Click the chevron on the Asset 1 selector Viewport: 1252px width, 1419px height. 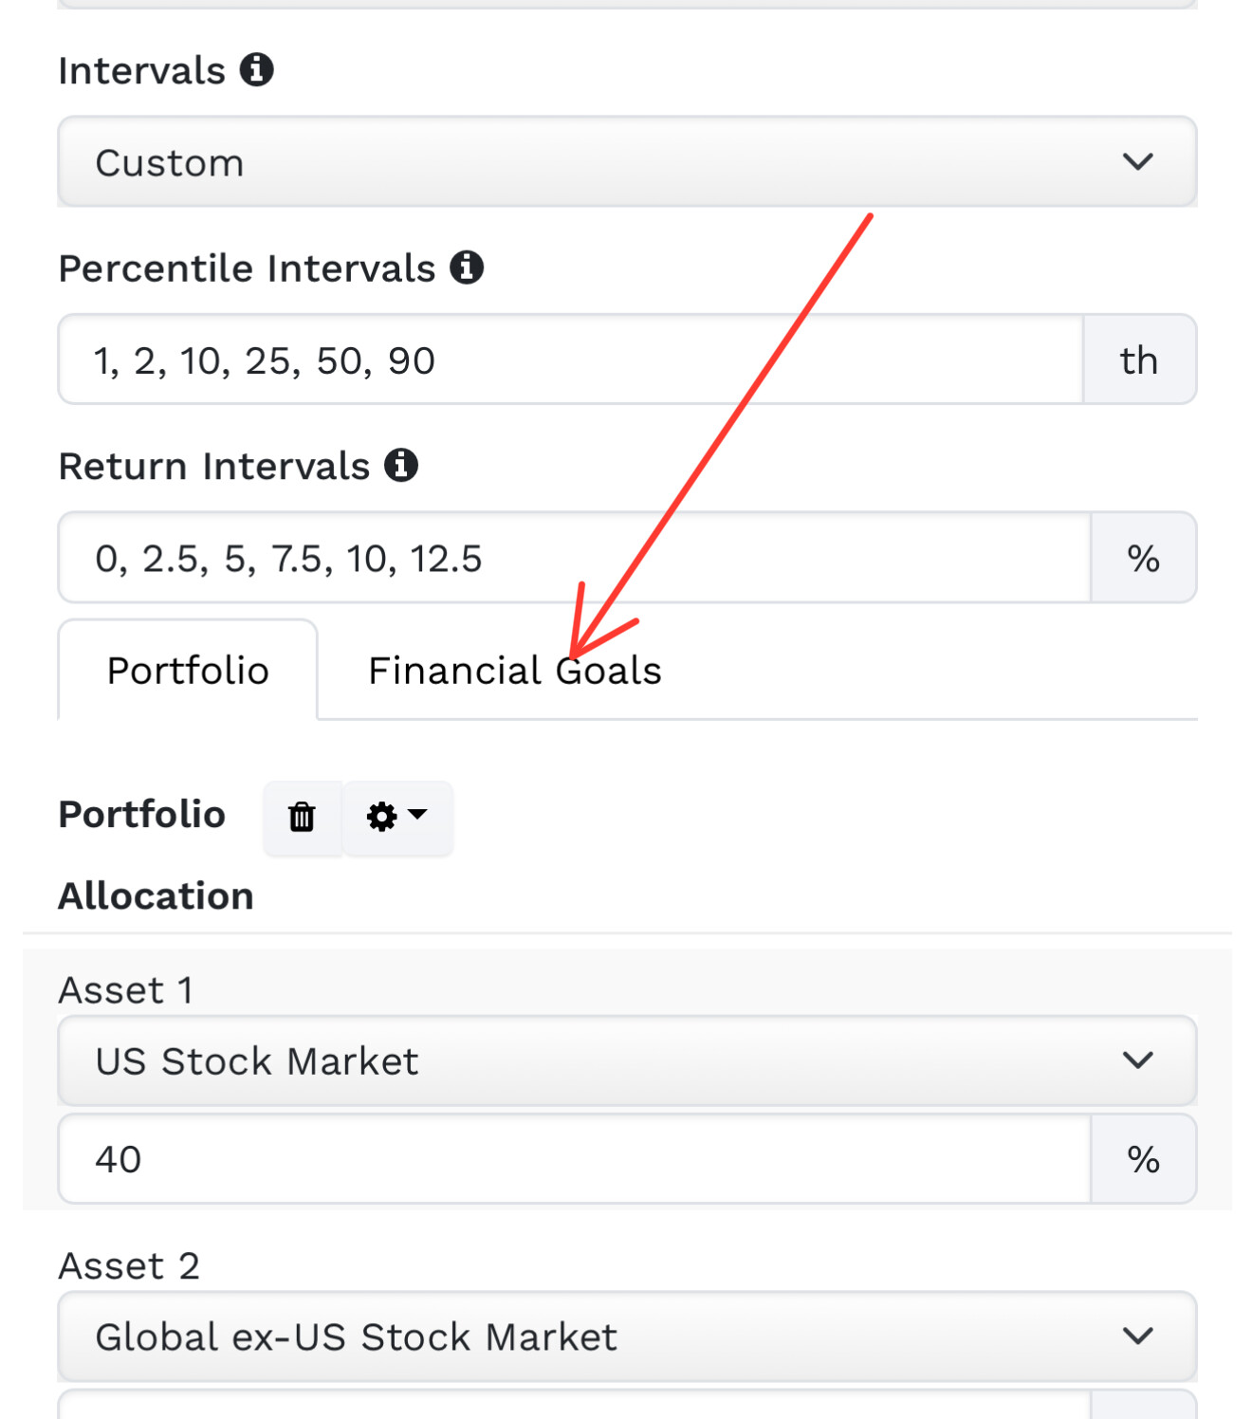(x=1137, y=1060)
